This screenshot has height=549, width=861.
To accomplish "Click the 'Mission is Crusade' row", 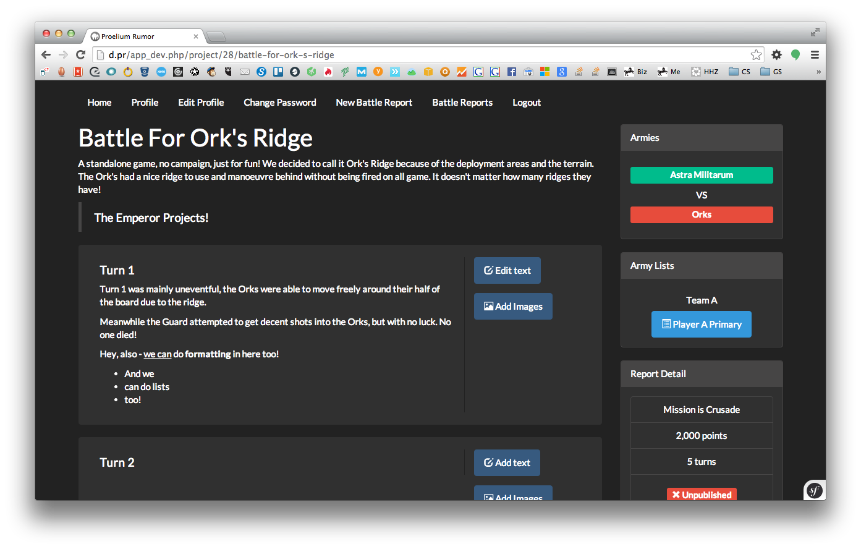I will [x=702, y=410].
